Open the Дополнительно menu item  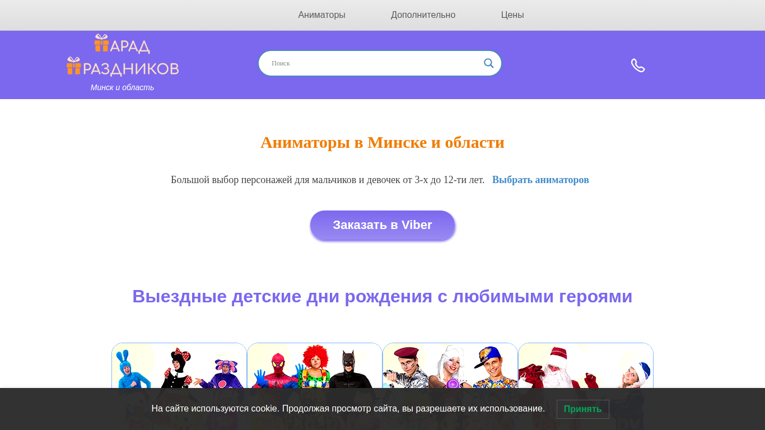point(423,15)
